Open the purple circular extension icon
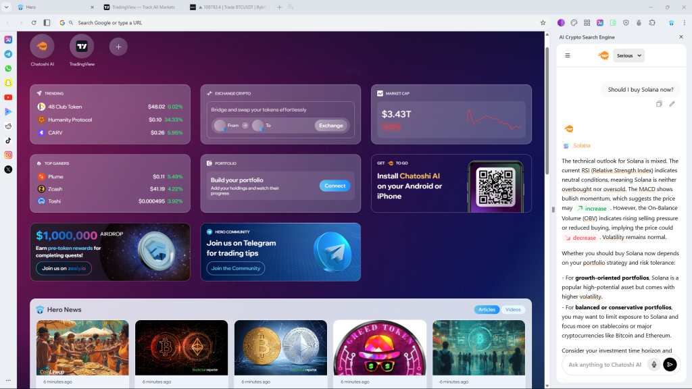The height and width of the screenshot is (389, 692). click(x=561, y=22)
